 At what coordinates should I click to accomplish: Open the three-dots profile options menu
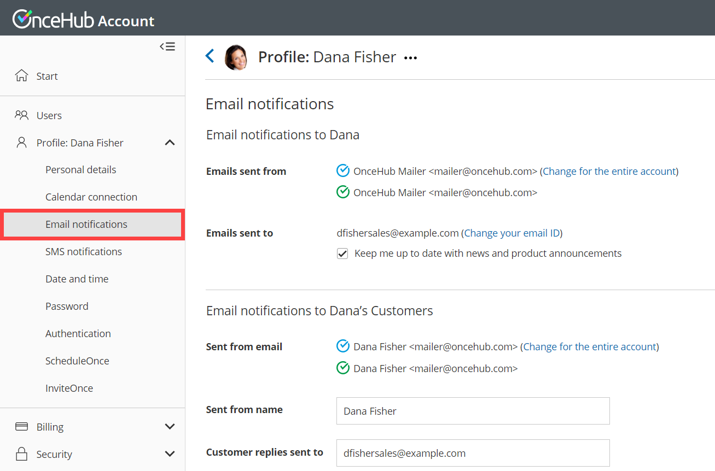coord(410,58)
